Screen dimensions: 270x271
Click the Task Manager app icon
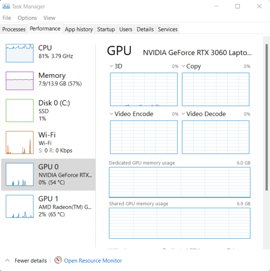click(x=6, y=7)
